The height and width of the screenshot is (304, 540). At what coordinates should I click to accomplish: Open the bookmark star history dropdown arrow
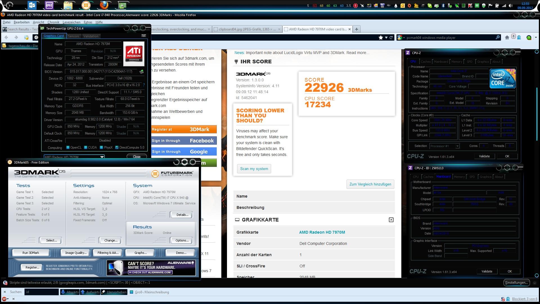(386, 37)
